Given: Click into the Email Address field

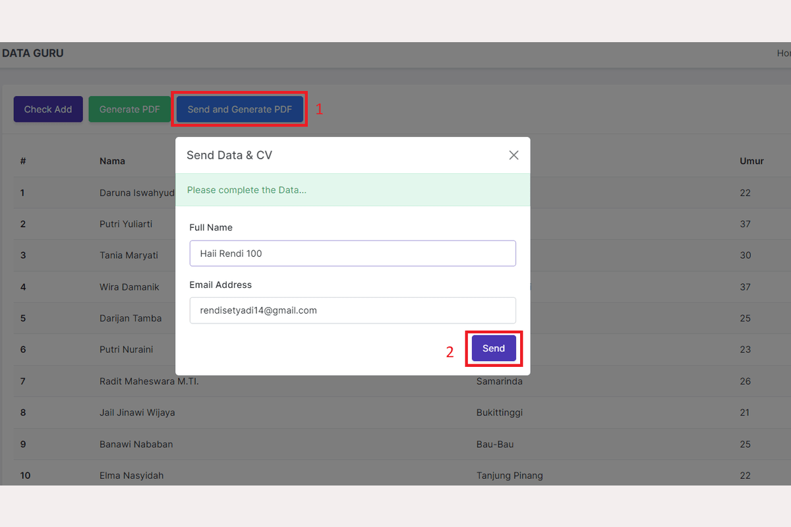Looking at the screenshot, I should tap(353, 310).
